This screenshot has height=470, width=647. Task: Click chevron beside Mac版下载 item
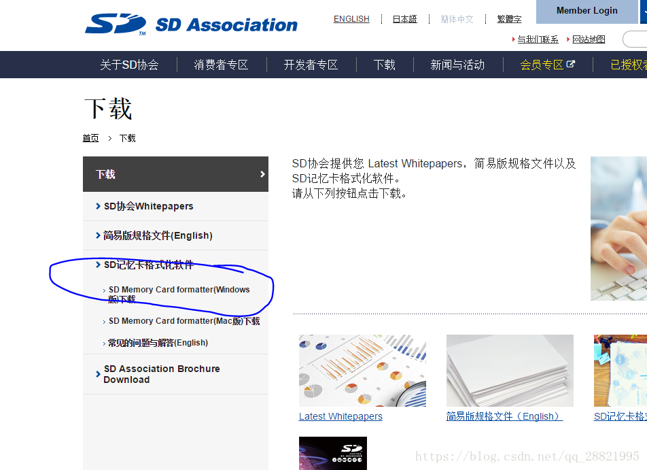(104, 322)
